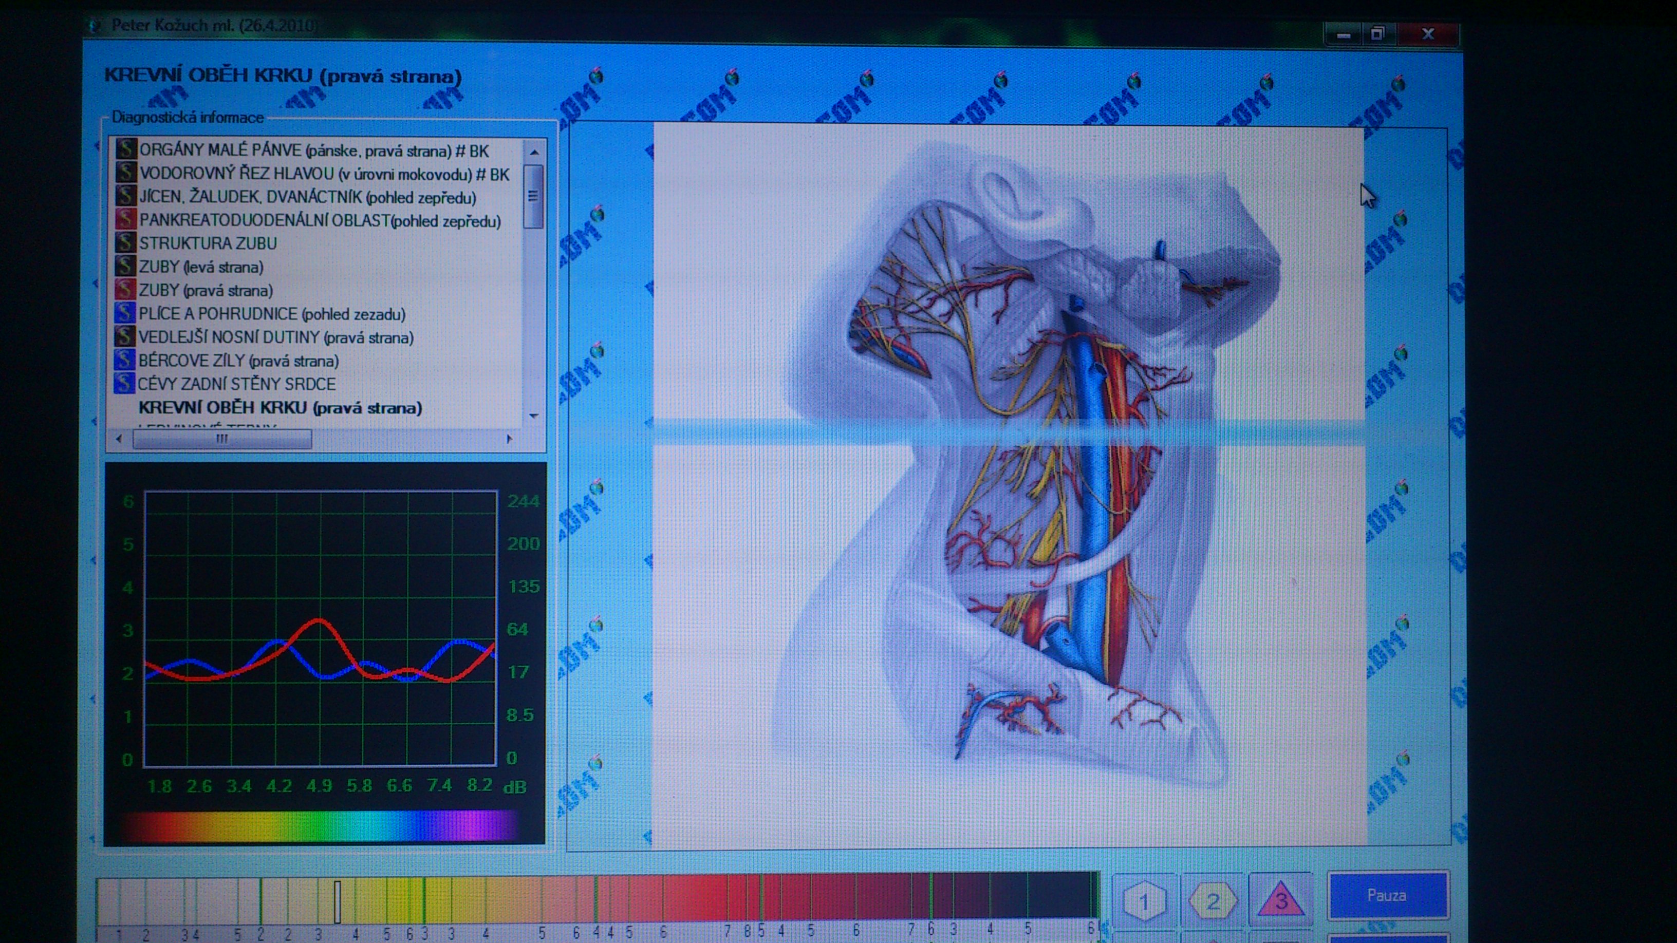Click horizontal scrollbar thumb under list
This screenshot has width=1677, height=943.
coord(222,439)
